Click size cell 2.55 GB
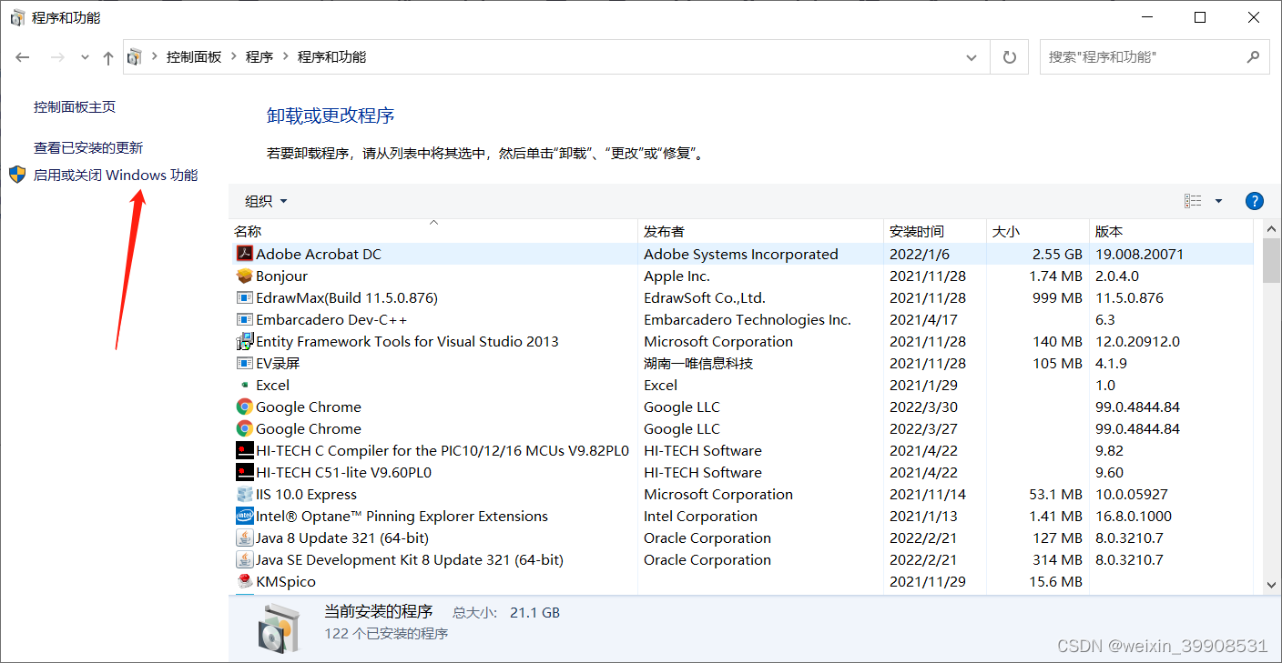The width and height of the screenshot is (1282, 663). [1058, 255]
